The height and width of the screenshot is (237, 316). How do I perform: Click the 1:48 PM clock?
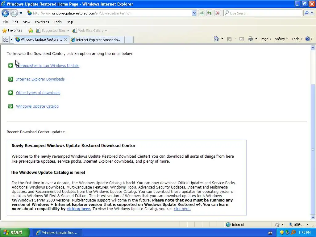click(x=305, y=233)
